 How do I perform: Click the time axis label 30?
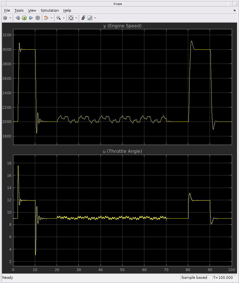79,270
